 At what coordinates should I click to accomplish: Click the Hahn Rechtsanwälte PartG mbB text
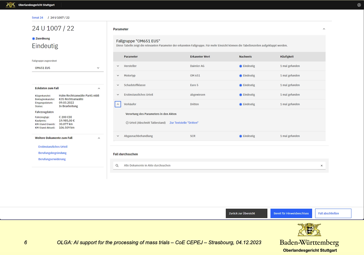pyautogui.click(x=79, y=96)
